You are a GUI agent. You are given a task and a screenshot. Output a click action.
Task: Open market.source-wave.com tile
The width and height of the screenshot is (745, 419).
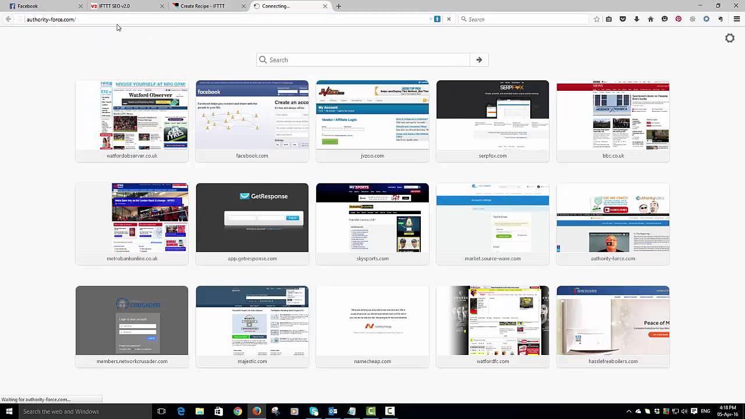tap(492, 224)
